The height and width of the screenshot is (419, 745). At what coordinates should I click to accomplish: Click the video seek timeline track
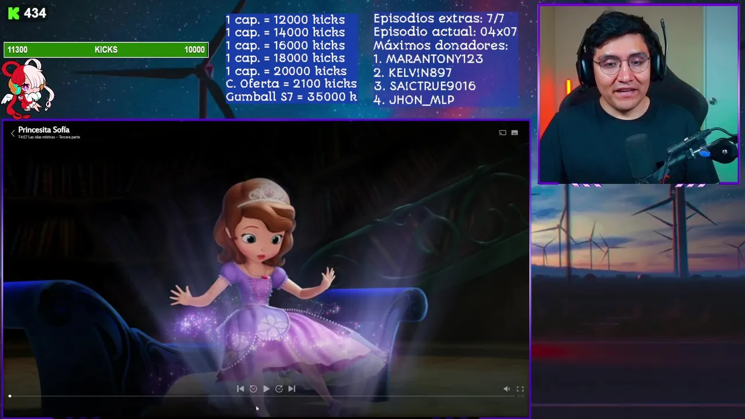tap(262, 396)
